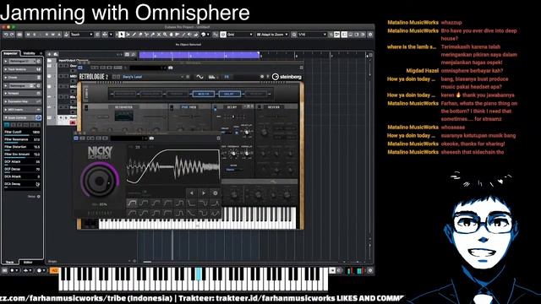Viewport: 541px width, 304px height.
Task: Open the Retrologue preset name dropdown
Action: (152, 77)
